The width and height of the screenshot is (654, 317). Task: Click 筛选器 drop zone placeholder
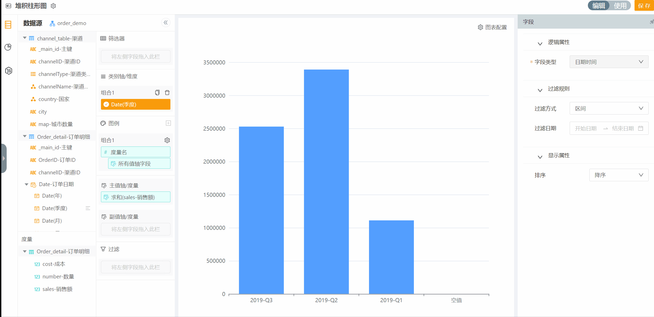point(136,56)
